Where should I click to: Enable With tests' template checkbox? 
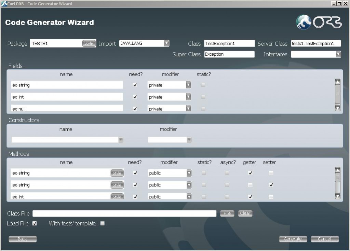tap(103, 223)
